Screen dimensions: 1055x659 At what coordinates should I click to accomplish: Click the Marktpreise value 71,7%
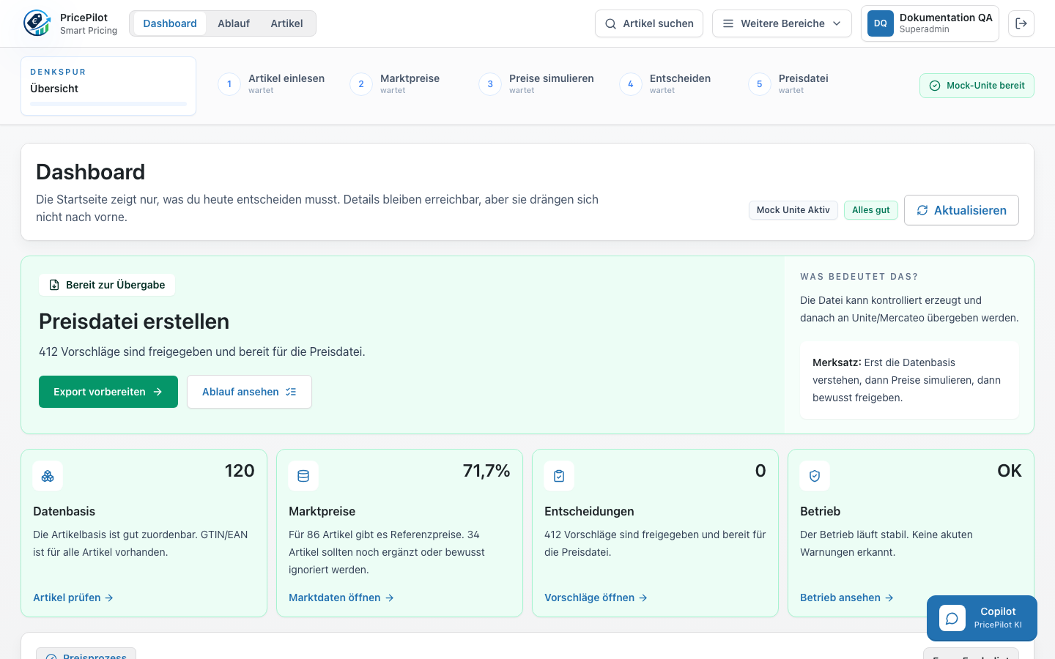(486, 471)
